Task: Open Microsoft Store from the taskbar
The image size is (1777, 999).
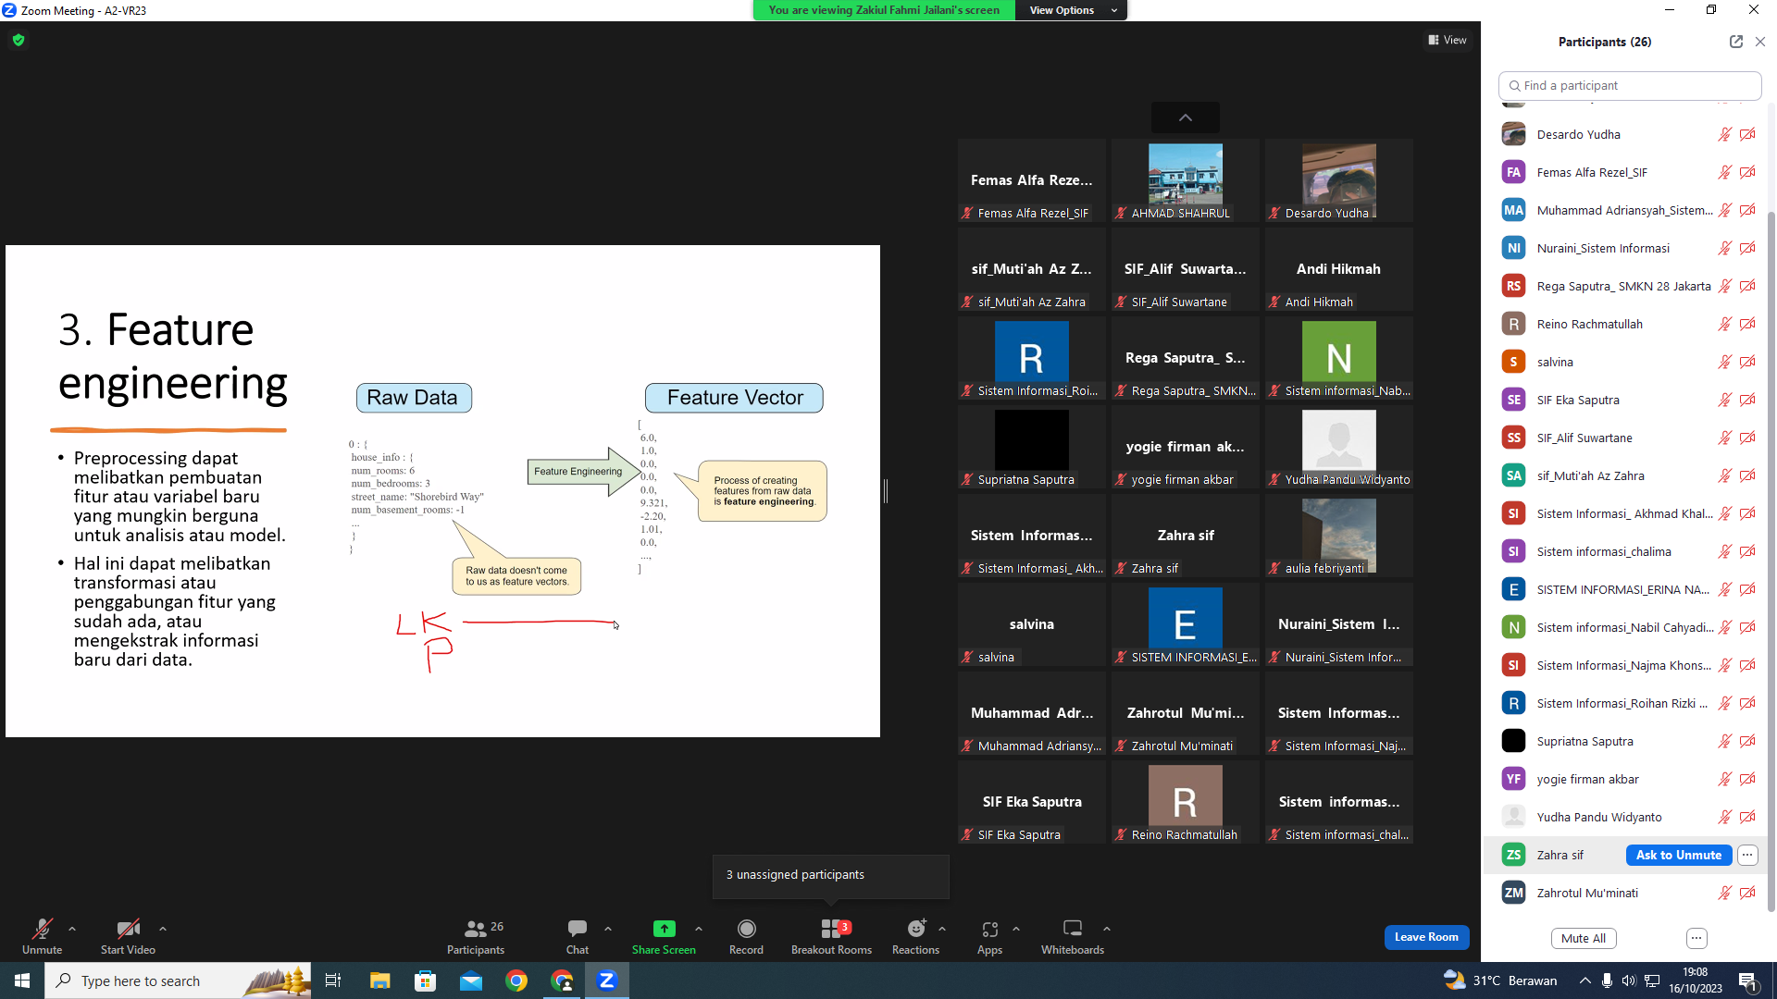Action: (425, 980)
